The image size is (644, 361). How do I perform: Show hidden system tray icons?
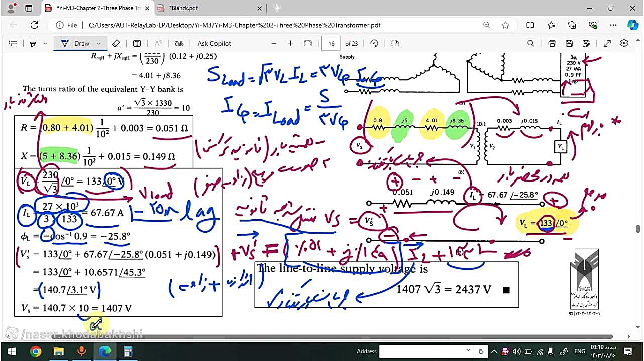click(494, 351)
